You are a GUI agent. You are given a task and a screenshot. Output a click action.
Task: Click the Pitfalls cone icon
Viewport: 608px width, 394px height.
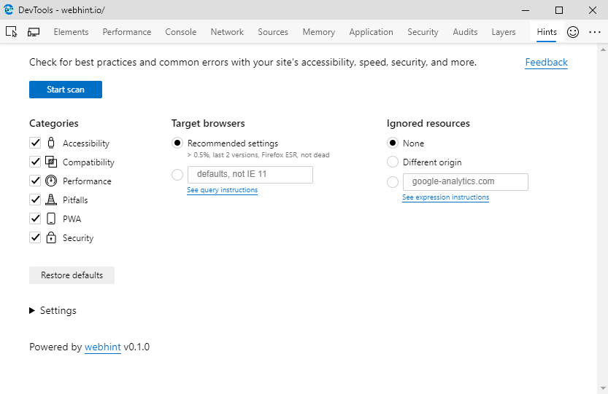[51, 200]
